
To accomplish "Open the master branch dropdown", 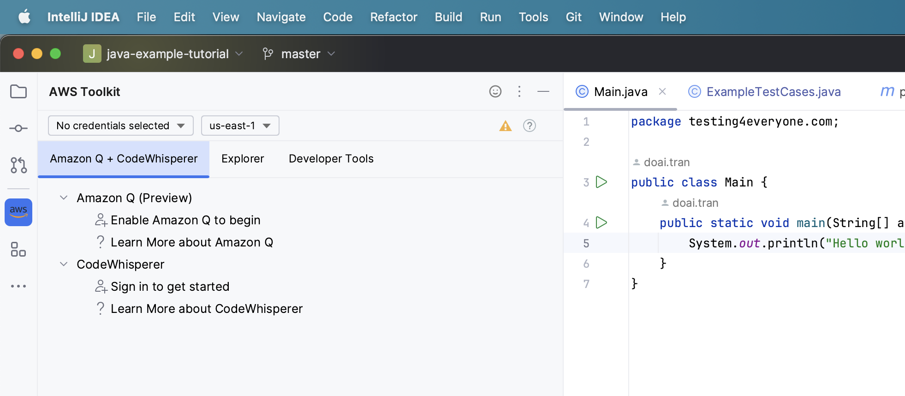I will point(299,54).
